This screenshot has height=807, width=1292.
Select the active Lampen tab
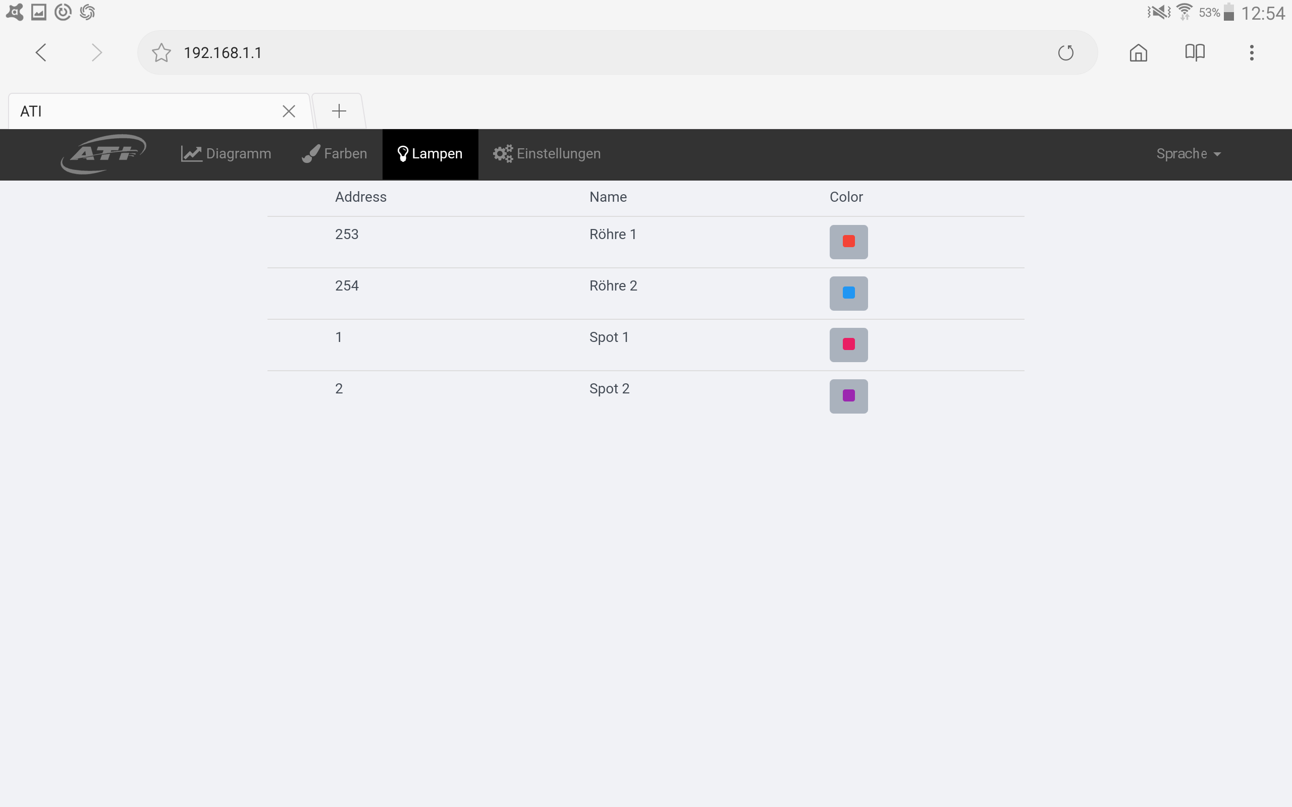coord(430,154)
